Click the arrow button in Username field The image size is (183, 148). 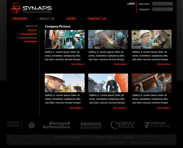(171, 4)
